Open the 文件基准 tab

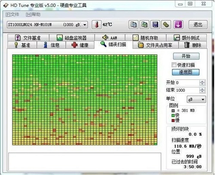coord(28,38)
